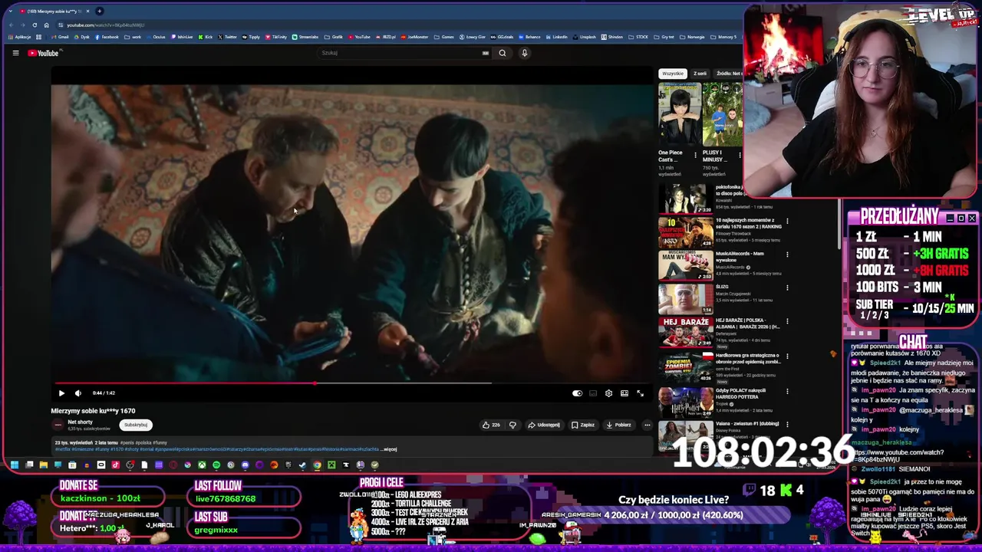Toggle subtitles on the video player
The height and width of the screenshot is (552, 982).
pos(593,393)
